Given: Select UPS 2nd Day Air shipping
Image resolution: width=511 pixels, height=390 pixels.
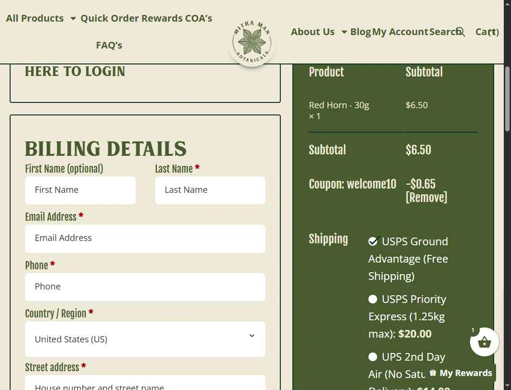Looking at the screenshot, I should [x=373, y=357].
